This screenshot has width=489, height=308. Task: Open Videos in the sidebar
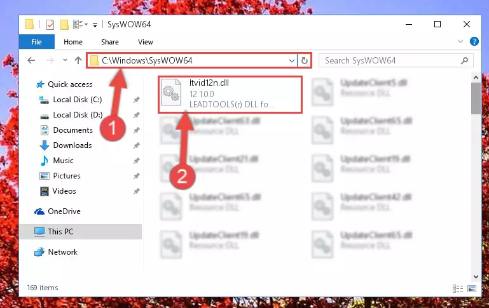tap(64, 191)
